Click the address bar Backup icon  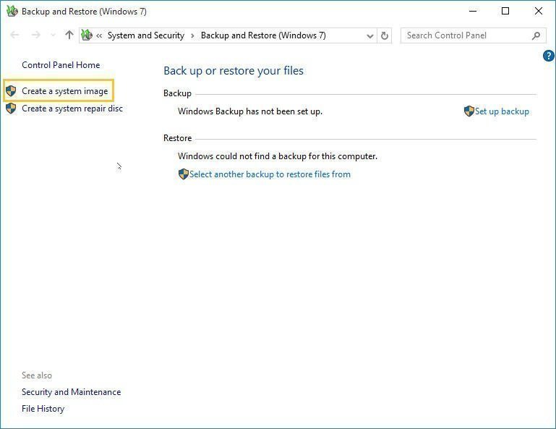point(87,35)
